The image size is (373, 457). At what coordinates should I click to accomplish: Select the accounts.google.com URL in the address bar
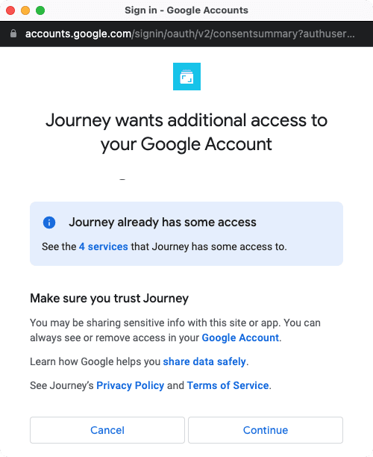(189, 34)
